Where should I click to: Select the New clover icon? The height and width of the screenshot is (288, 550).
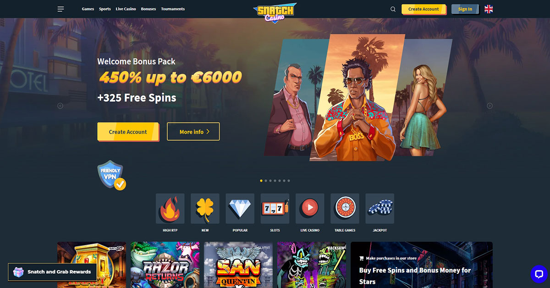coord(205,208)
